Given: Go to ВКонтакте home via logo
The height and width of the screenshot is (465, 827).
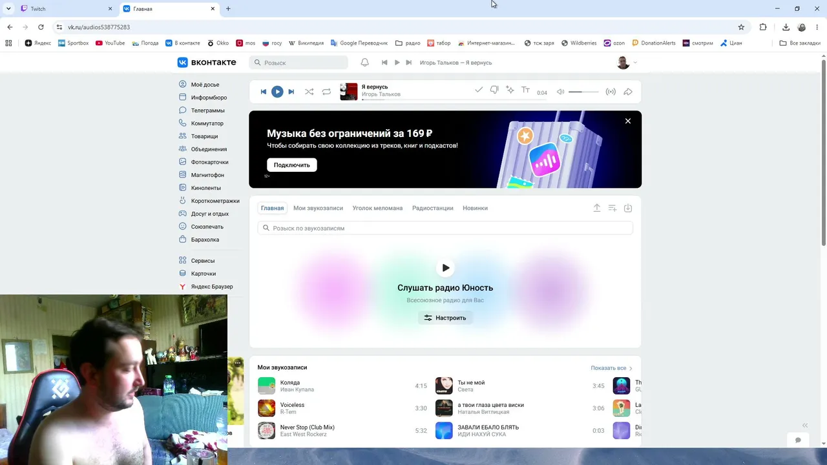Looking at the screenshot, I should tap(207, 63).
